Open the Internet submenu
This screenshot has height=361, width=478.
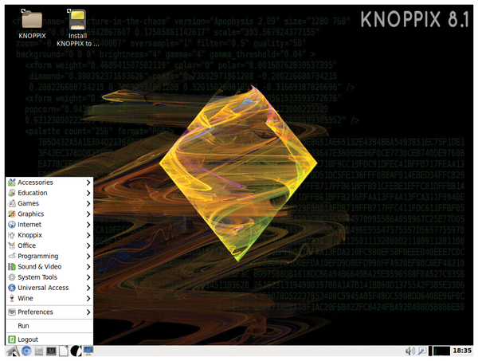point(49,225)
